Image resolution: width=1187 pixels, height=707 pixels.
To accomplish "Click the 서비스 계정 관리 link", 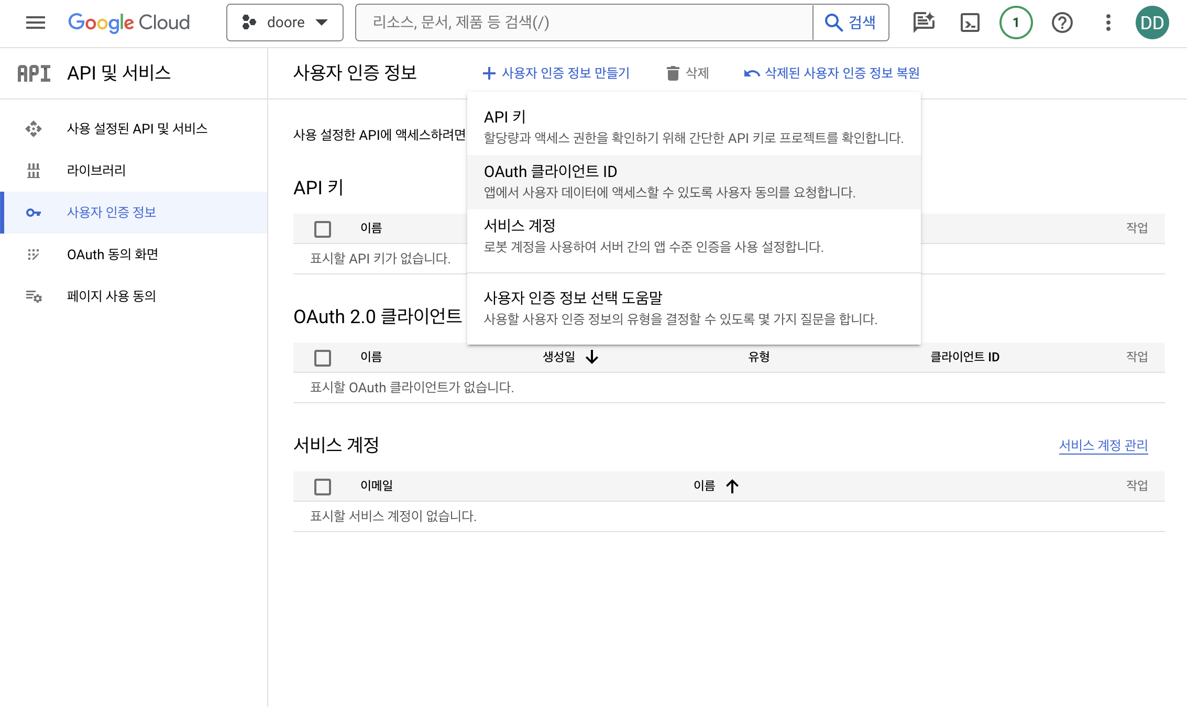I will [1103, 445].
